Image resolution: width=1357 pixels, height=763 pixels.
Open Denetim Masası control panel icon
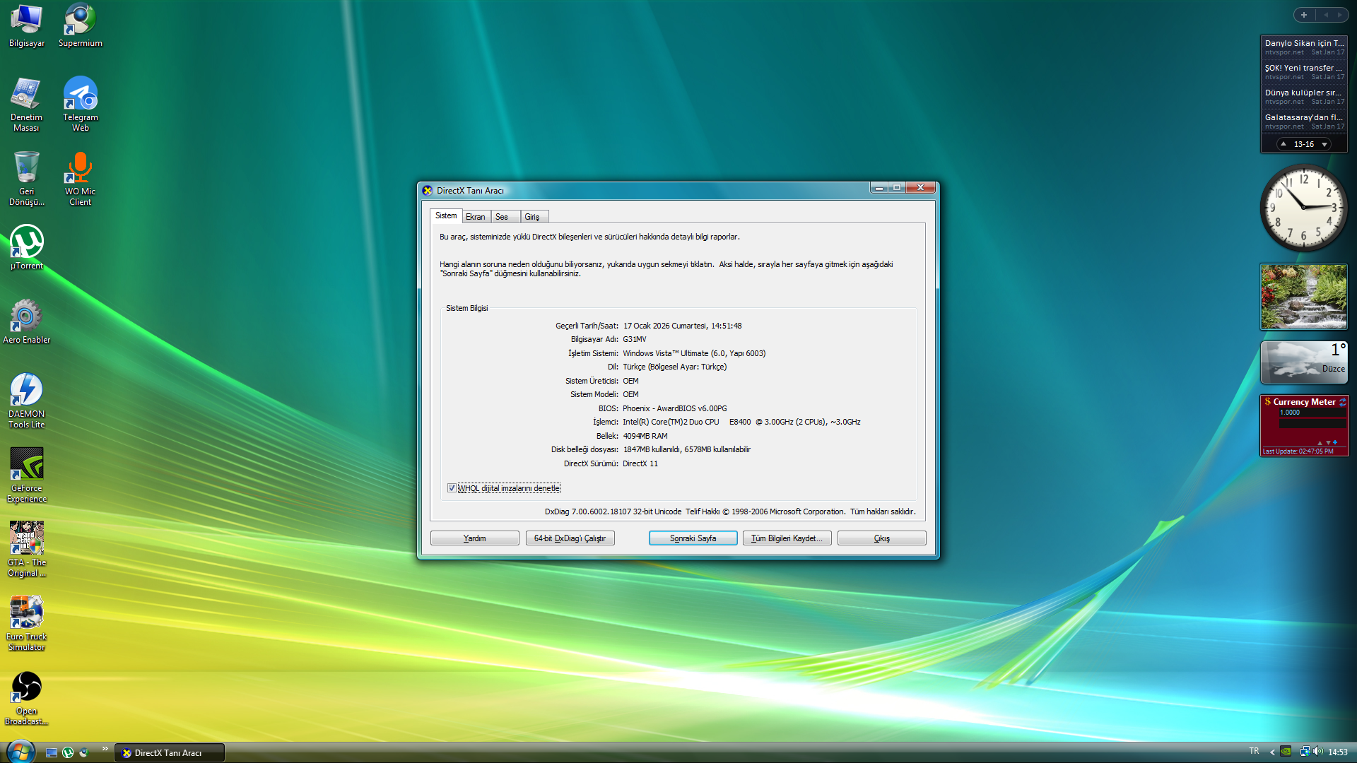27,105
